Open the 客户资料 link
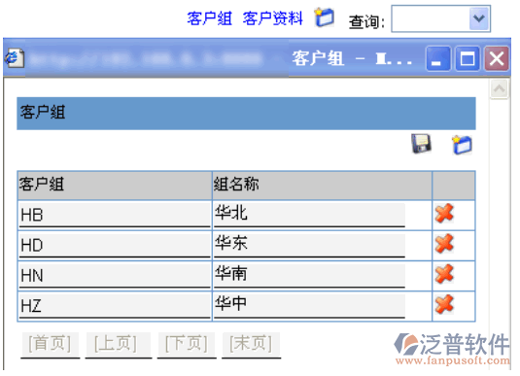 pos(272,18)
